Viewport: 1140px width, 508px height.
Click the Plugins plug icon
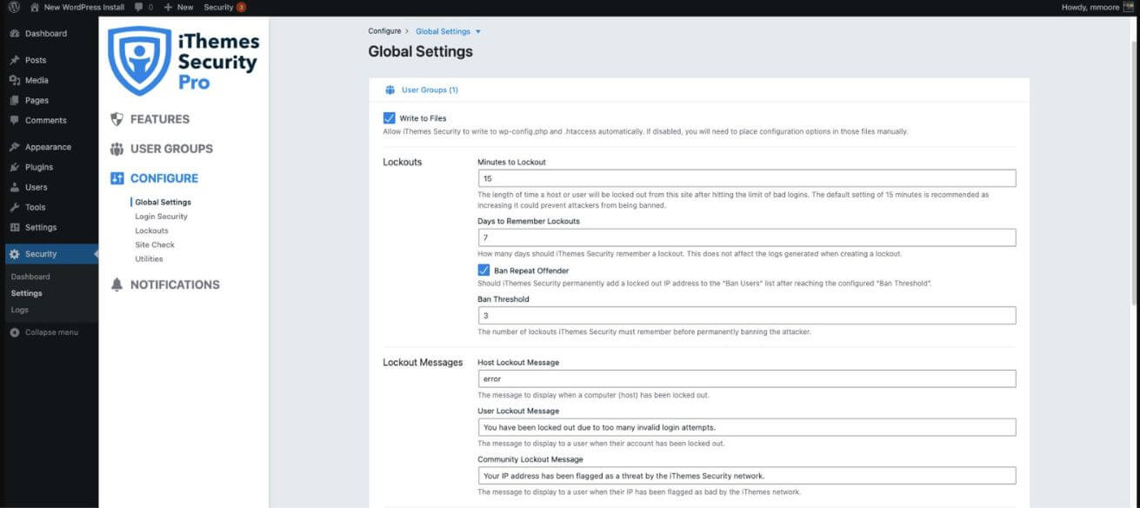click(15, 167)
